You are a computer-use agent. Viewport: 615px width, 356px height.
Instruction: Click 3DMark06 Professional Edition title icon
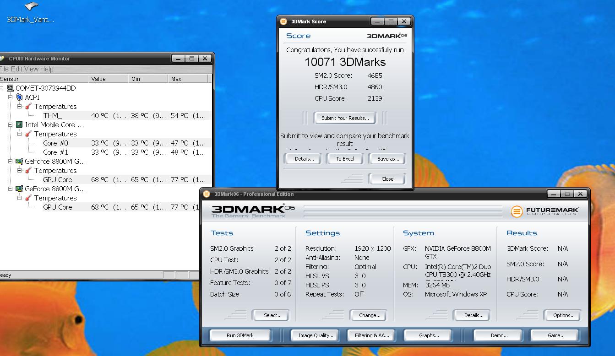point(207,194)
